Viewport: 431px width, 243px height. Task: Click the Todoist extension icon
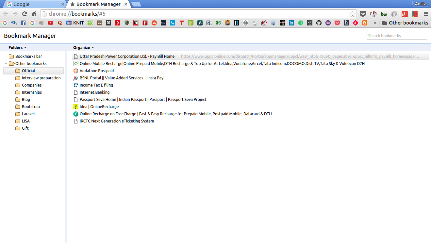click(404, 14)
